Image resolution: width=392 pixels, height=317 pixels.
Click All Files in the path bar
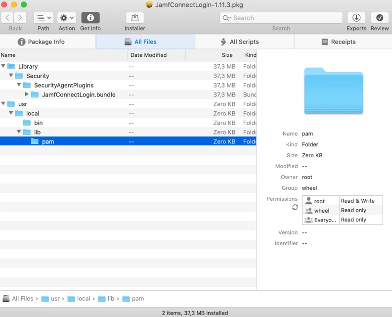[x=18, y=299]
